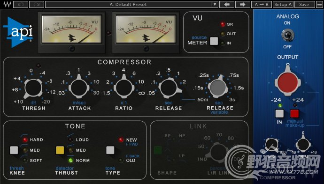Click the BP shape label
This screenshot has width=324, height=184.
[x=168, y=136]
